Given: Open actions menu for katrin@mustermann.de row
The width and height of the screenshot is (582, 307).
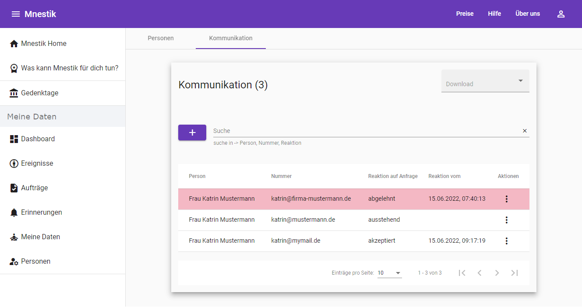Looking at the screenshot, I should coord(506,220).
